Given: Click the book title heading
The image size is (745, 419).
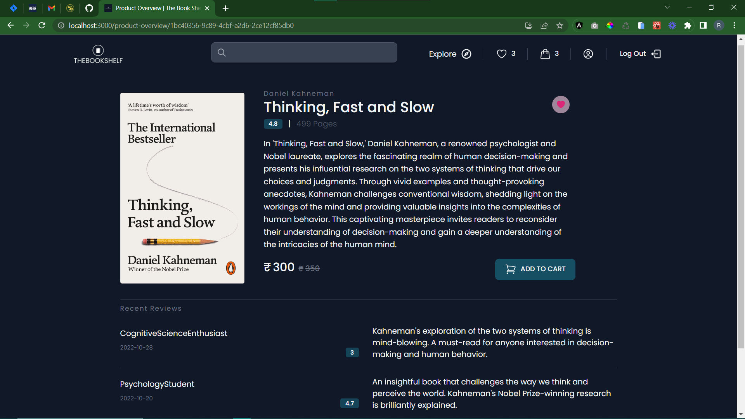Looking at the screenshot, I should click(x=349, y=107).
